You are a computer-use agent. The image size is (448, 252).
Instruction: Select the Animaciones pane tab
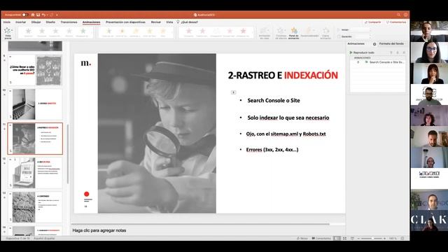click(x=356, y=43)
